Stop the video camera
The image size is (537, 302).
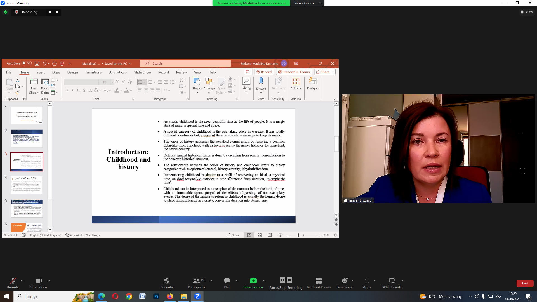pyautogui.click(x=39, y=283)
